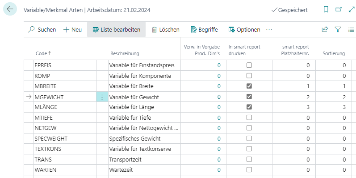Image resolution: width=356 pixels, height=178 pixels.
Task: Click the bookmark icon in header
Action: tap(326, 9)
